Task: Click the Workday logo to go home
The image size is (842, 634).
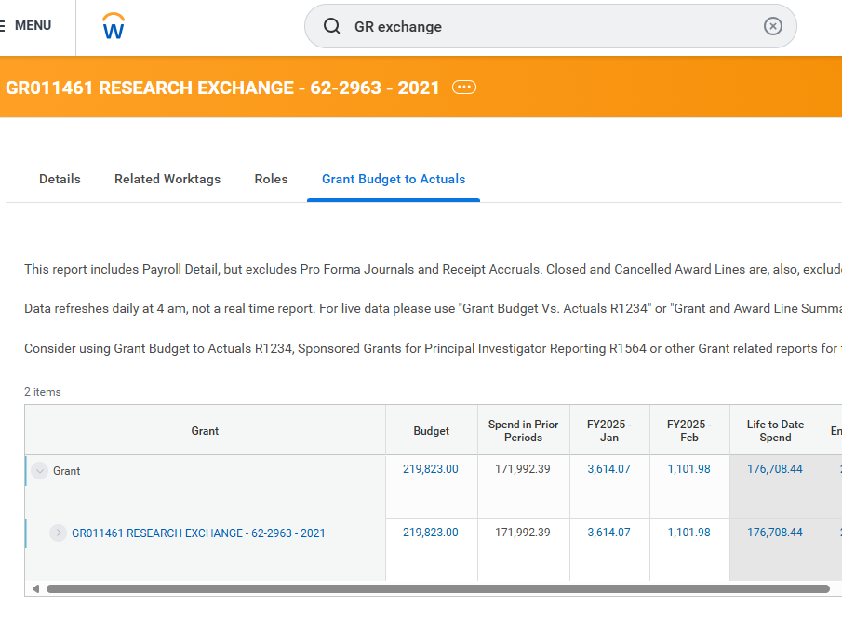Action: (x=114, y=27)
